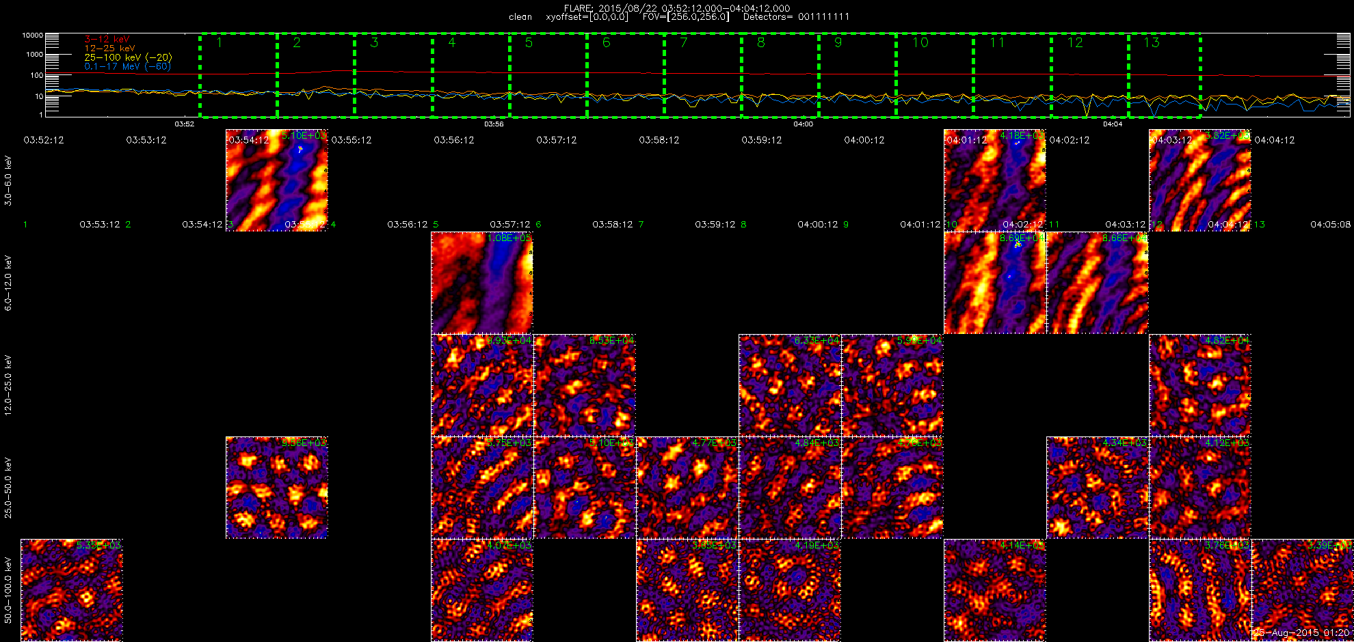The image size is (1354, 642).
Task: Select the 6.0-12.0 keV image peaking 1.08E+05
Action: [482, 283]
